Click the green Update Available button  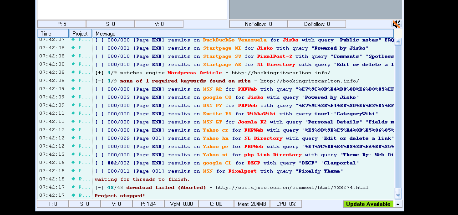[368, 204]
